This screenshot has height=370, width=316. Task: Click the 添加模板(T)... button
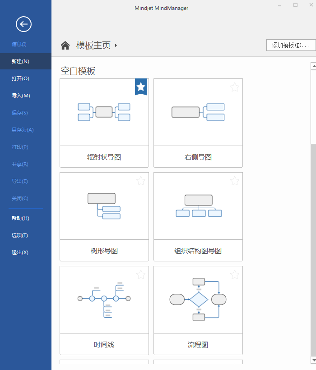tap(291, 45)
